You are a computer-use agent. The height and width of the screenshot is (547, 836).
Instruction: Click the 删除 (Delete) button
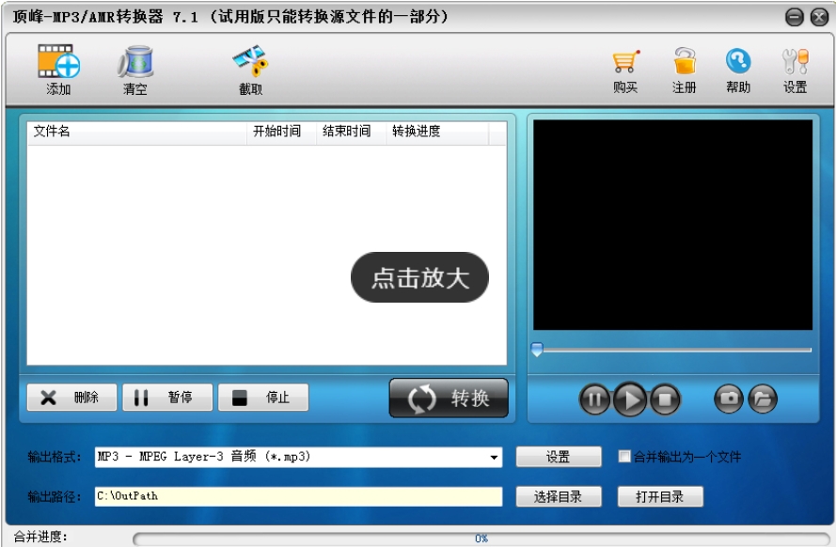[x=72, y=398]
